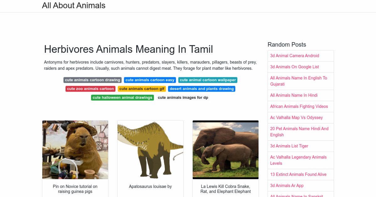Select the 'cute animals images for dp' tag
The width and height of the screenshot is (376, 197).
tap(183, 98)
